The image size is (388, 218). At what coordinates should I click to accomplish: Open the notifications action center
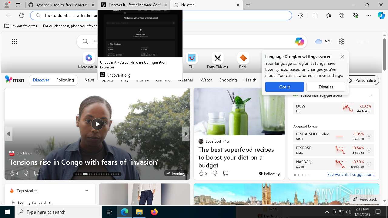[x=378, y=212]
